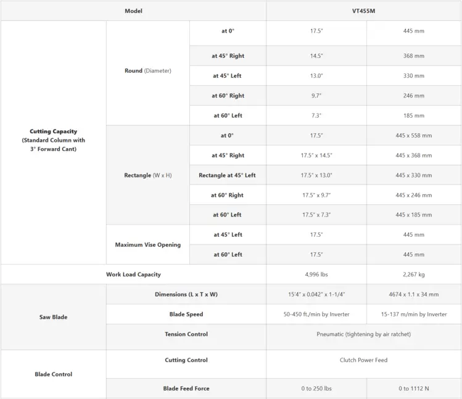The height and width of the screenshot is (399, 462).
Task: Click the Blade Control row header
Action: click(53, 374)
